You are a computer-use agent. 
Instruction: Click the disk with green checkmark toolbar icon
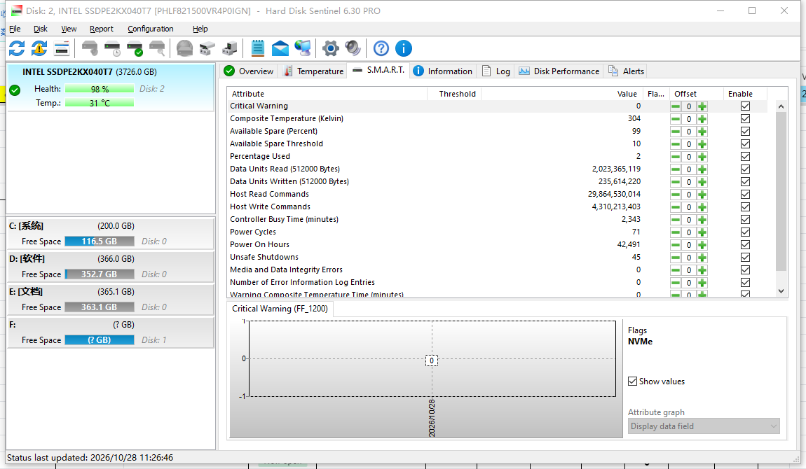135,49
